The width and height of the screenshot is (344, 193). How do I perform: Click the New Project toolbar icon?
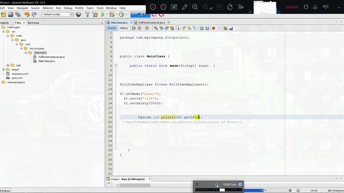pyautogui.click(x=4, y=14)
